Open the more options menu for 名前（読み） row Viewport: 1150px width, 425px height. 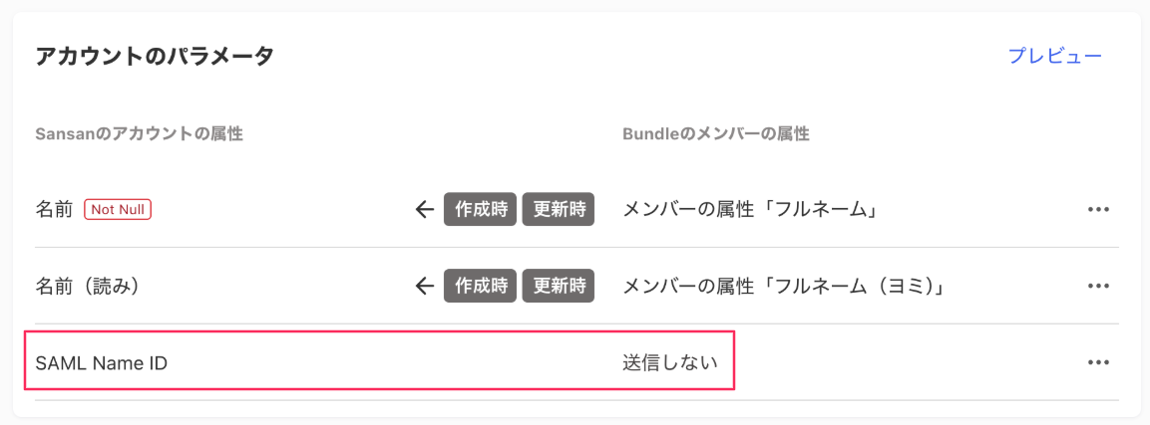click(x=1098, y=286)
